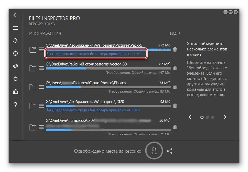Image resolution: width=248 pixels, height=172 pixels.
Task: Click lossless compression preview link 27 Мб
Action: coord(94,54)
